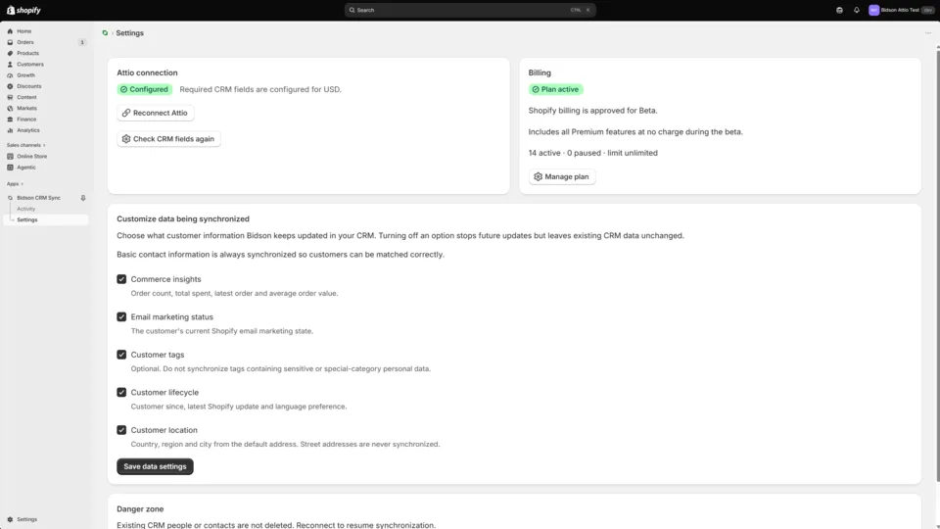
Task: Click the sidekick icon left of the bell
Action: 839,10
